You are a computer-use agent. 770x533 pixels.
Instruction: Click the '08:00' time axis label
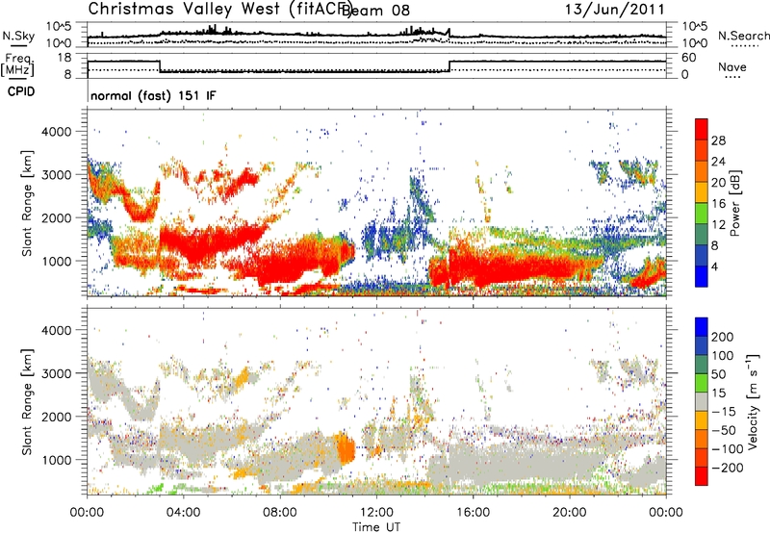(x=280, y=513)
